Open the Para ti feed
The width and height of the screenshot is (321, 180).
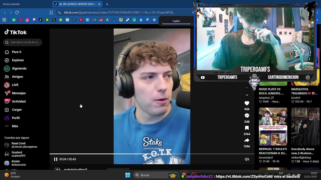point(17,52)
